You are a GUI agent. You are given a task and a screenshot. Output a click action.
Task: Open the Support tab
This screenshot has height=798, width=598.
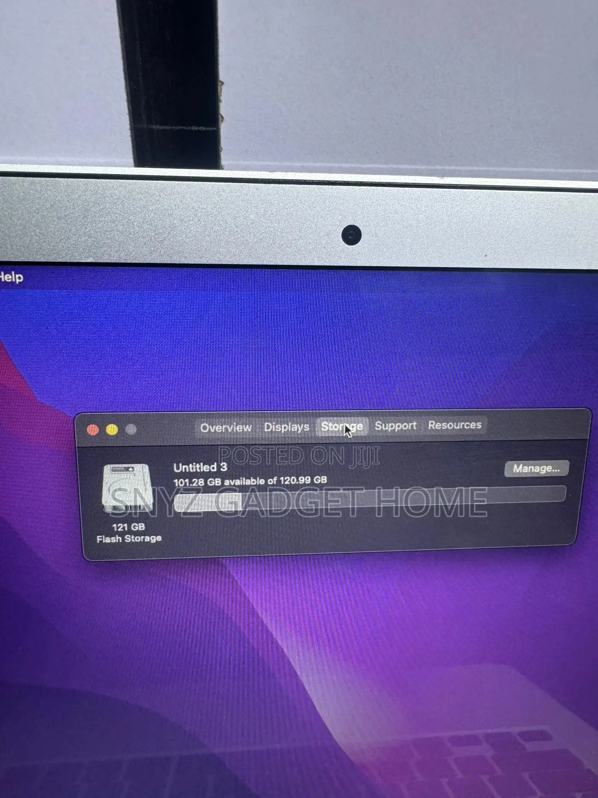(x=395, y=426)
